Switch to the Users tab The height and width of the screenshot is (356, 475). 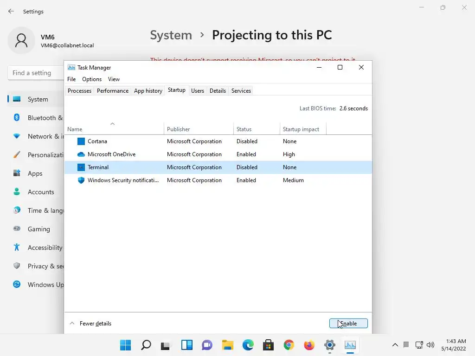(x=198, y=91)
